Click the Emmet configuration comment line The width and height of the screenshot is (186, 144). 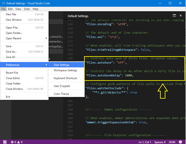pyautogui.click(x=119, y=109)
